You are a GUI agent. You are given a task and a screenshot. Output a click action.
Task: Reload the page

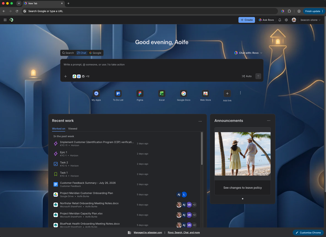point(17,11)
